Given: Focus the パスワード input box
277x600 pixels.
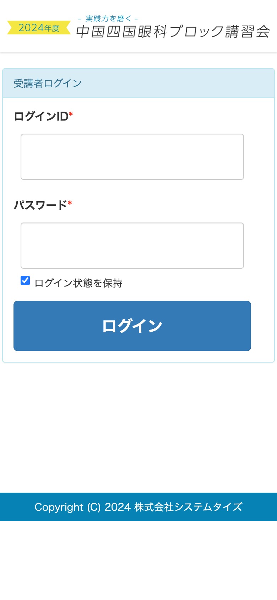Looking at the screenshot, I should 132,246.
